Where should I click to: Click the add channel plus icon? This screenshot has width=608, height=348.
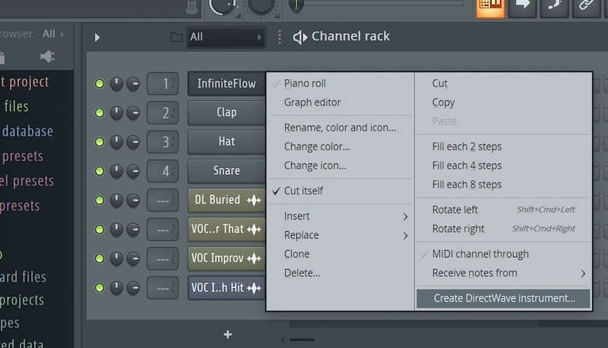tap(227, 334)
